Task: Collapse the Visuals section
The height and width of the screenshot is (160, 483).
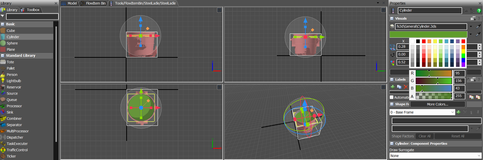Action: click(x=392, y=18)
